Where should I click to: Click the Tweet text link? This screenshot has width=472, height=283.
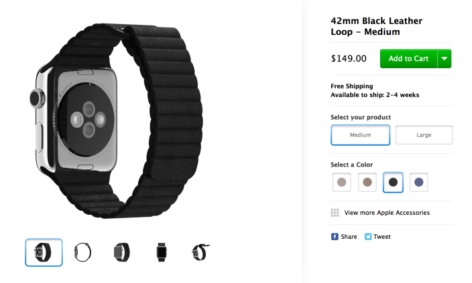pos(382,237)
